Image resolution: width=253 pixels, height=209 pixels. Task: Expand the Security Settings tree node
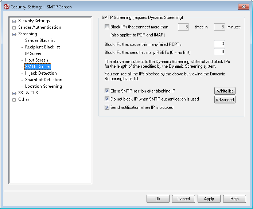(x=14, y=21)
